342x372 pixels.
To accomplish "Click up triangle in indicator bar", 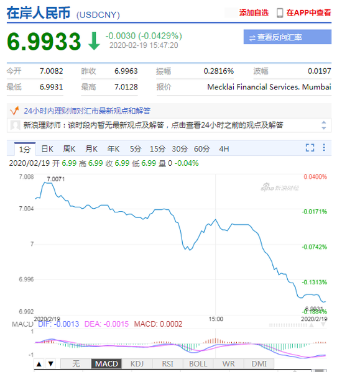I will [x=39, y=364].
